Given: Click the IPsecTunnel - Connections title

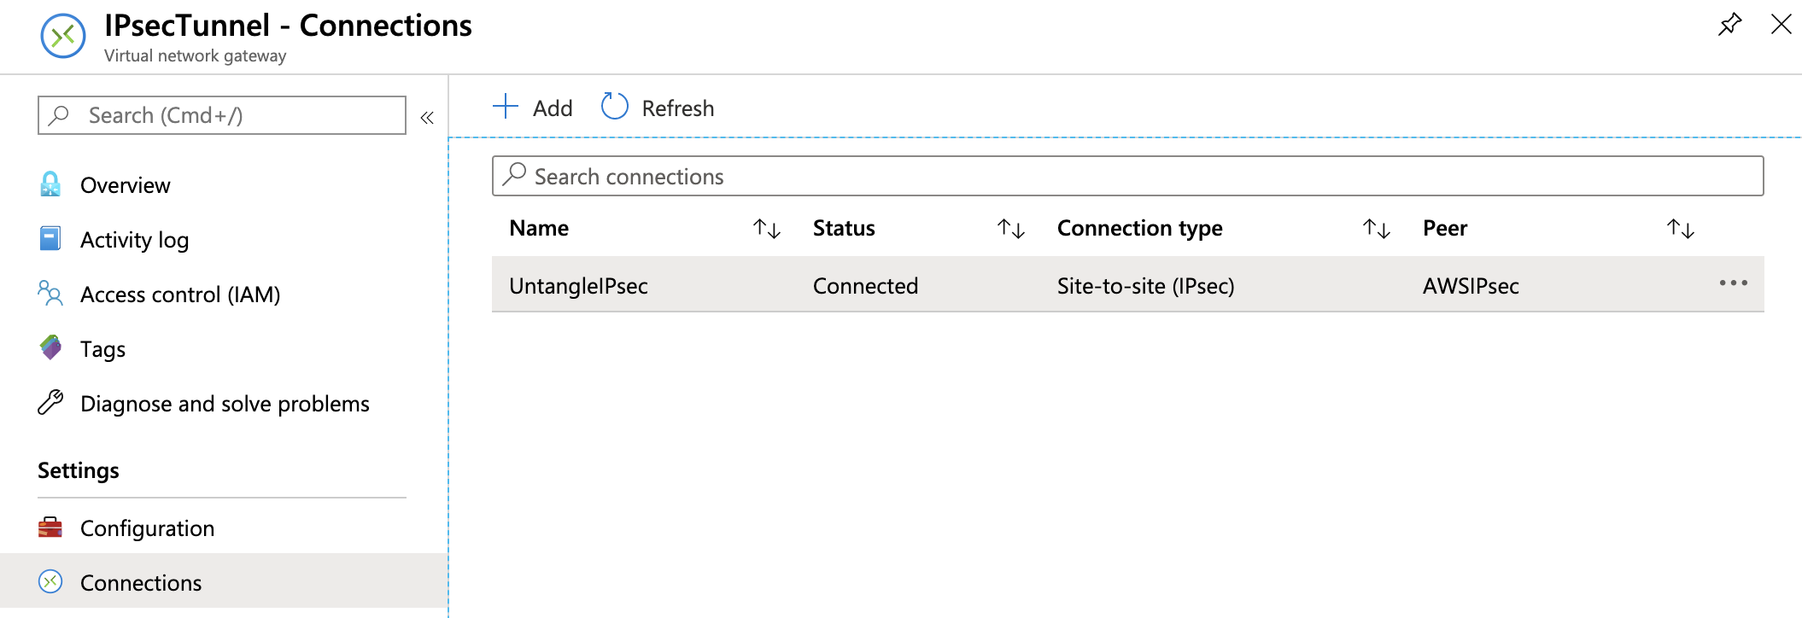Looking at the screenshot, I should [288, 26].
